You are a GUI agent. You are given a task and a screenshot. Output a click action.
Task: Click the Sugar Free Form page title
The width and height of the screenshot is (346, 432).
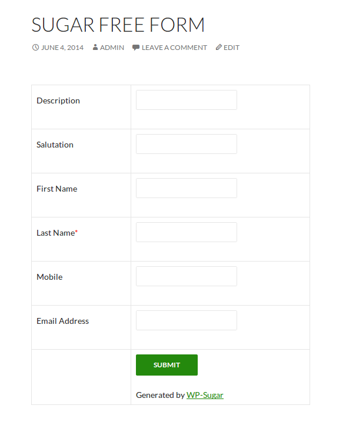click(118, 25)
